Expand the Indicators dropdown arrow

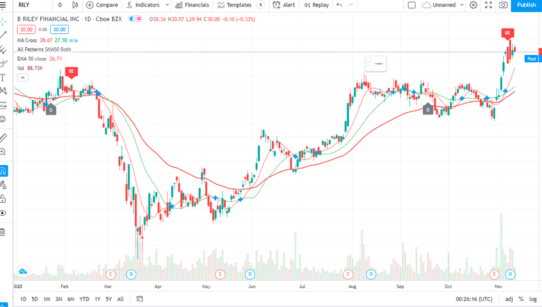coord(167,5)
